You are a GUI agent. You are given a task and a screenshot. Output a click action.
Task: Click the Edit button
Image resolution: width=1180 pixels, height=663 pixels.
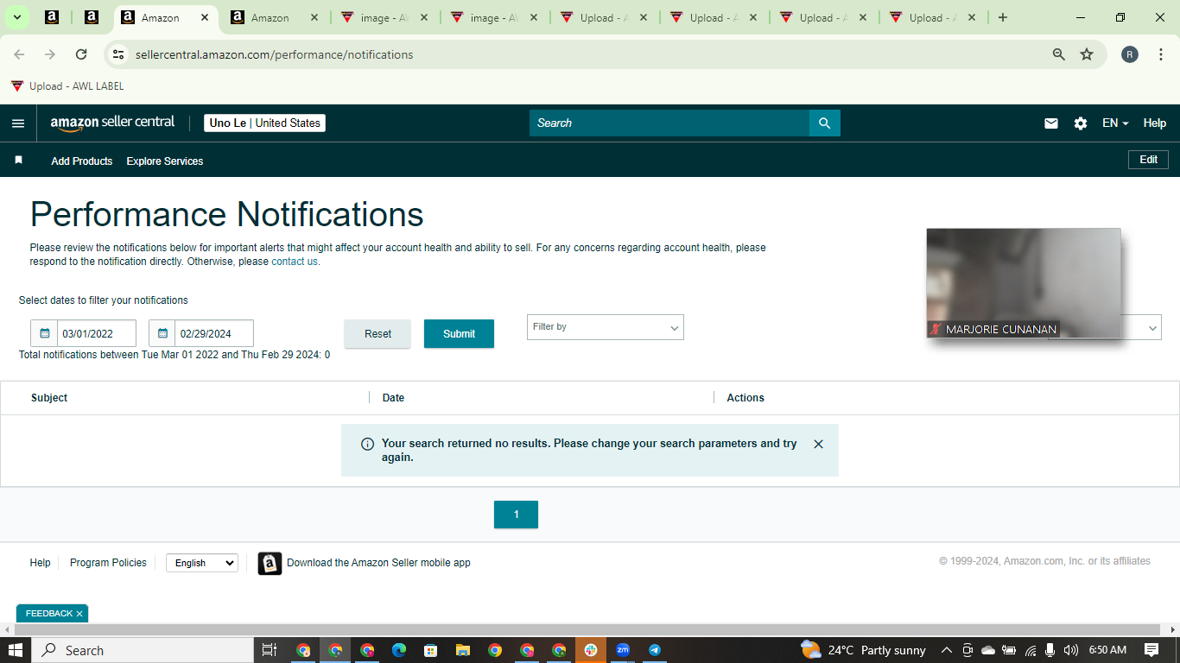click(x=1148, y=160)
